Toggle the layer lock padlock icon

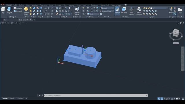[x=149, y=8]
